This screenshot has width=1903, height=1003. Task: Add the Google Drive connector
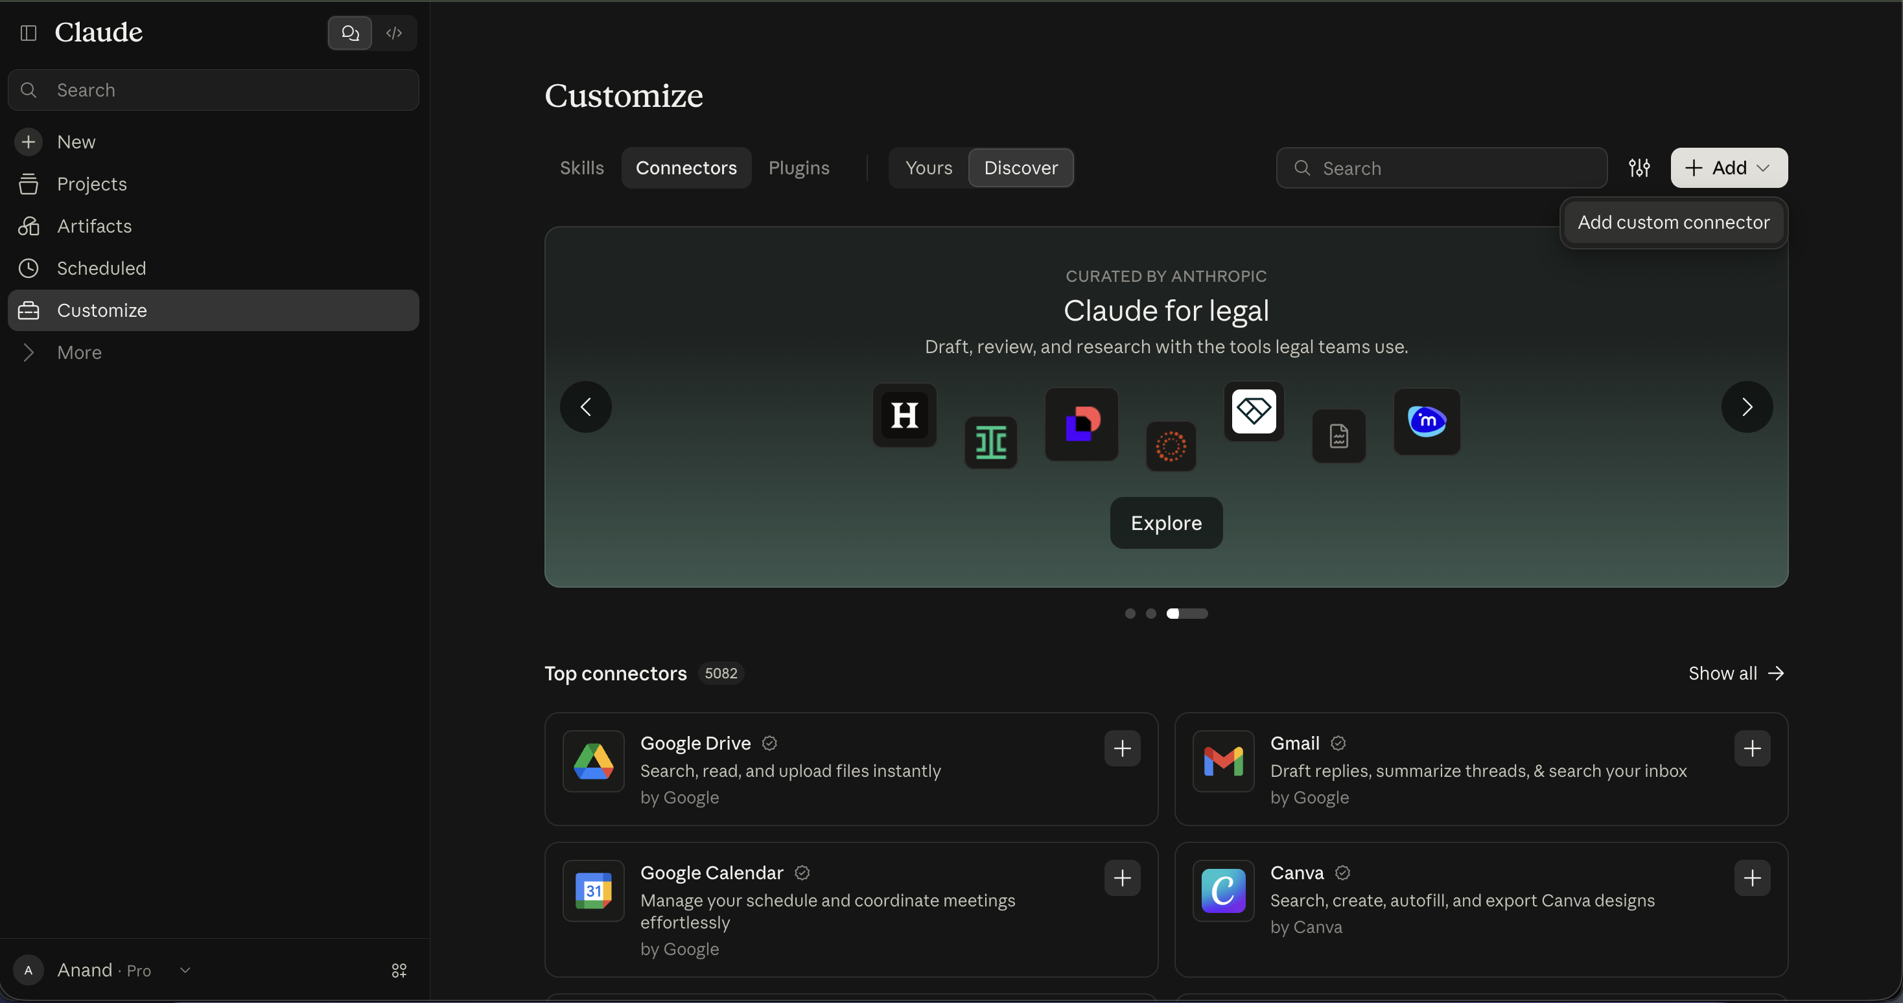tap(1122, 748)
